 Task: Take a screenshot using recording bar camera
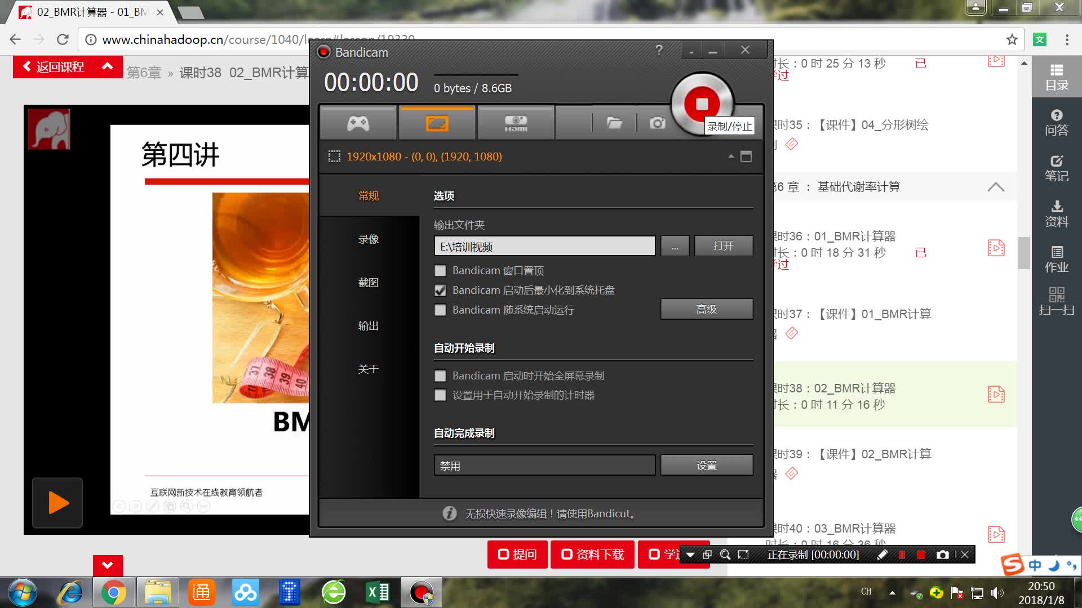[942, 555]
